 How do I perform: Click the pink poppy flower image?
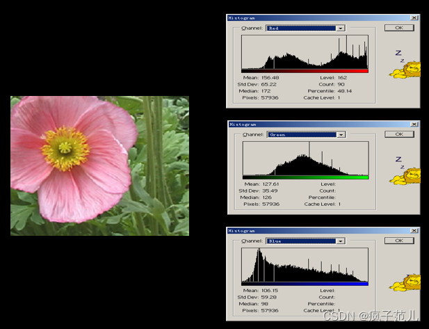coord(99,166)
